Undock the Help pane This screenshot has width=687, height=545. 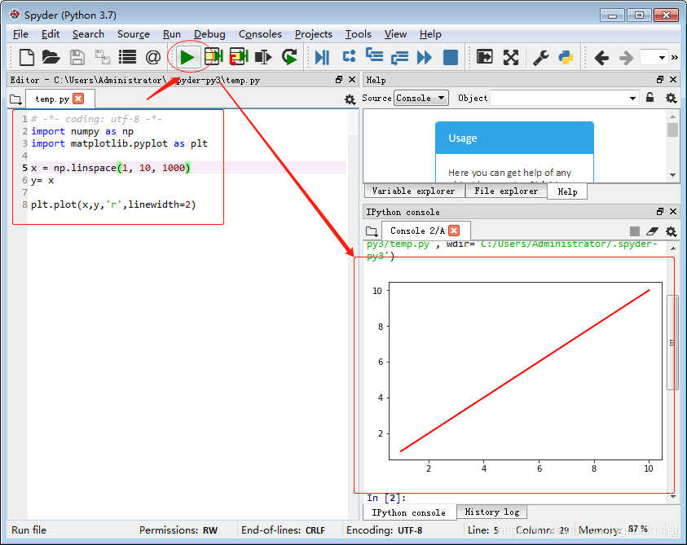(660, 79)
